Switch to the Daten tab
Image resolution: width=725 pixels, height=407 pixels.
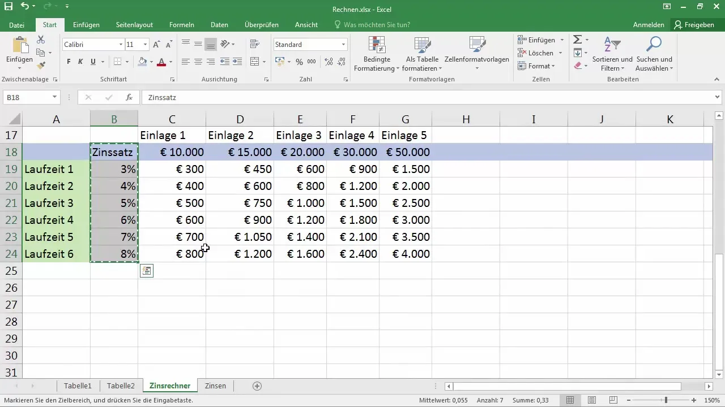(x=219, y=25)
